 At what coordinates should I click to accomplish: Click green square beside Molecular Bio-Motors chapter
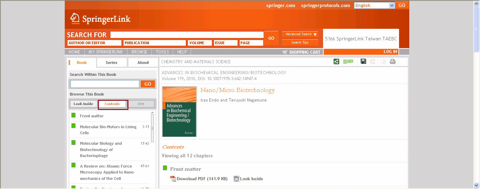coord(74,125)
